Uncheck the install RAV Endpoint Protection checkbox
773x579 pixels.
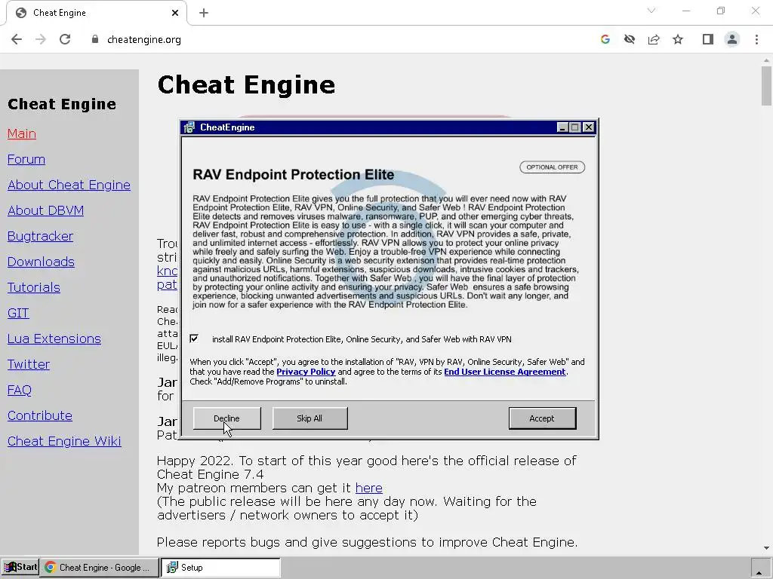194,339
